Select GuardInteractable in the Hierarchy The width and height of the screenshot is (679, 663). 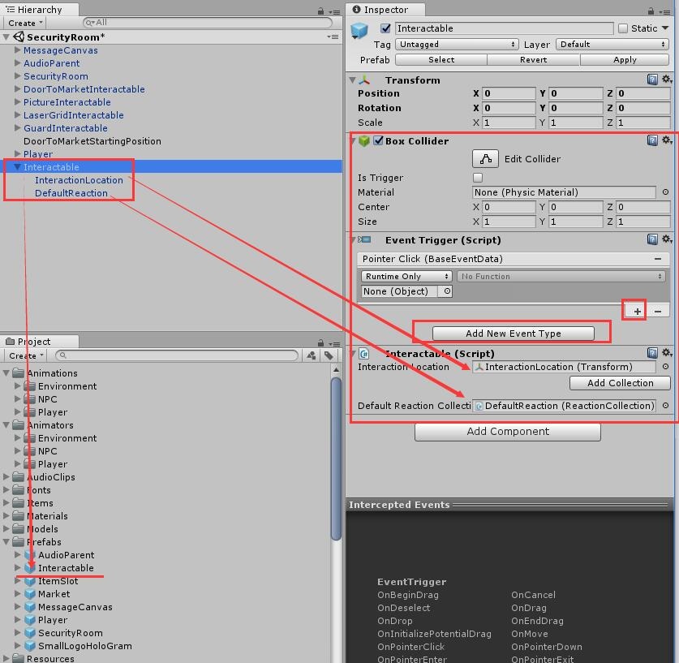tap(66, 127)
